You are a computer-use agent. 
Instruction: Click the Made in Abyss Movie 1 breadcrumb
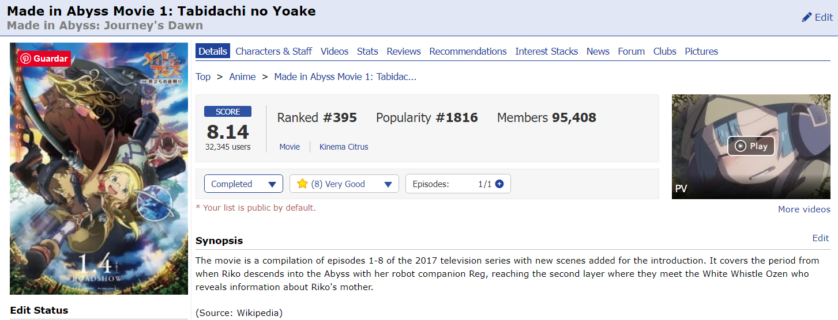tap(345, 77)
